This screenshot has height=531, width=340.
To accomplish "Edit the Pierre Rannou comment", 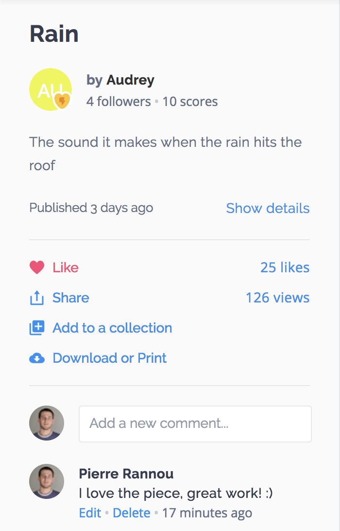I will point(90,513).
